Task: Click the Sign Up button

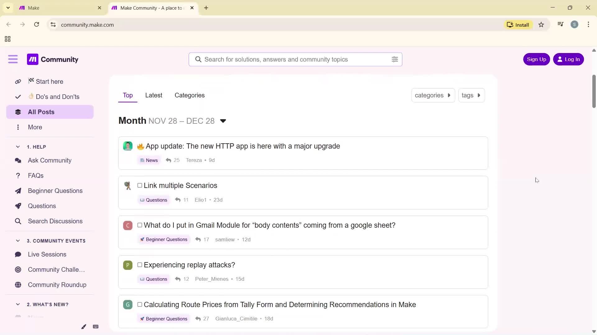Action: point(536,59)
